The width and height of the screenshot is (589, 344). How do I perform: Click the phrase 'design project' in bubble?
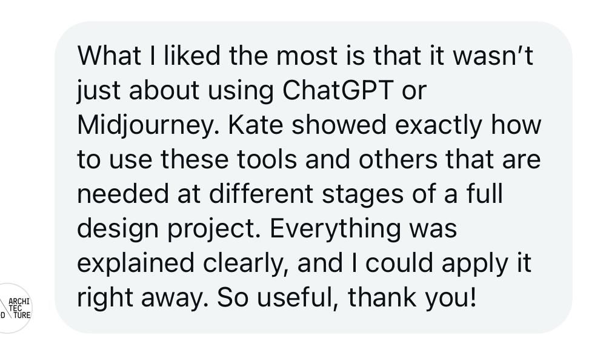[x=168, y=230]
